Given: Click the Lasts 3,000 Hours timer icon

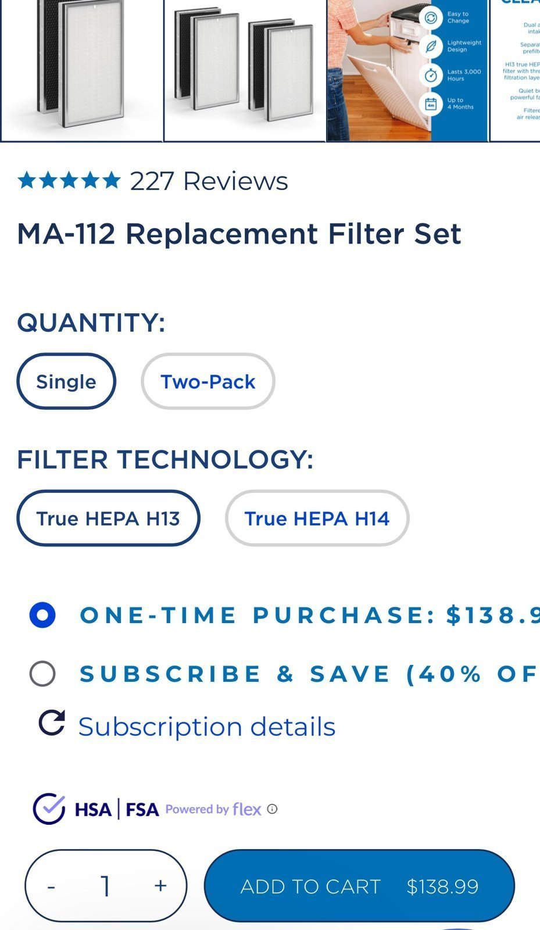Looking at the screenshot, I should (431, 76).
